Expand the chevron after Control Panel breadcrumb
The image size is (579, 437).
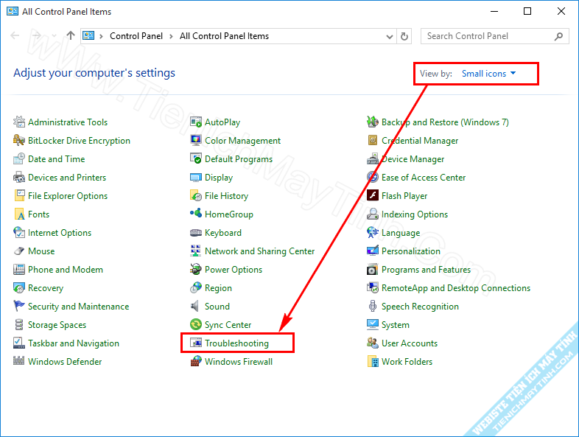(x=171, y=36)
